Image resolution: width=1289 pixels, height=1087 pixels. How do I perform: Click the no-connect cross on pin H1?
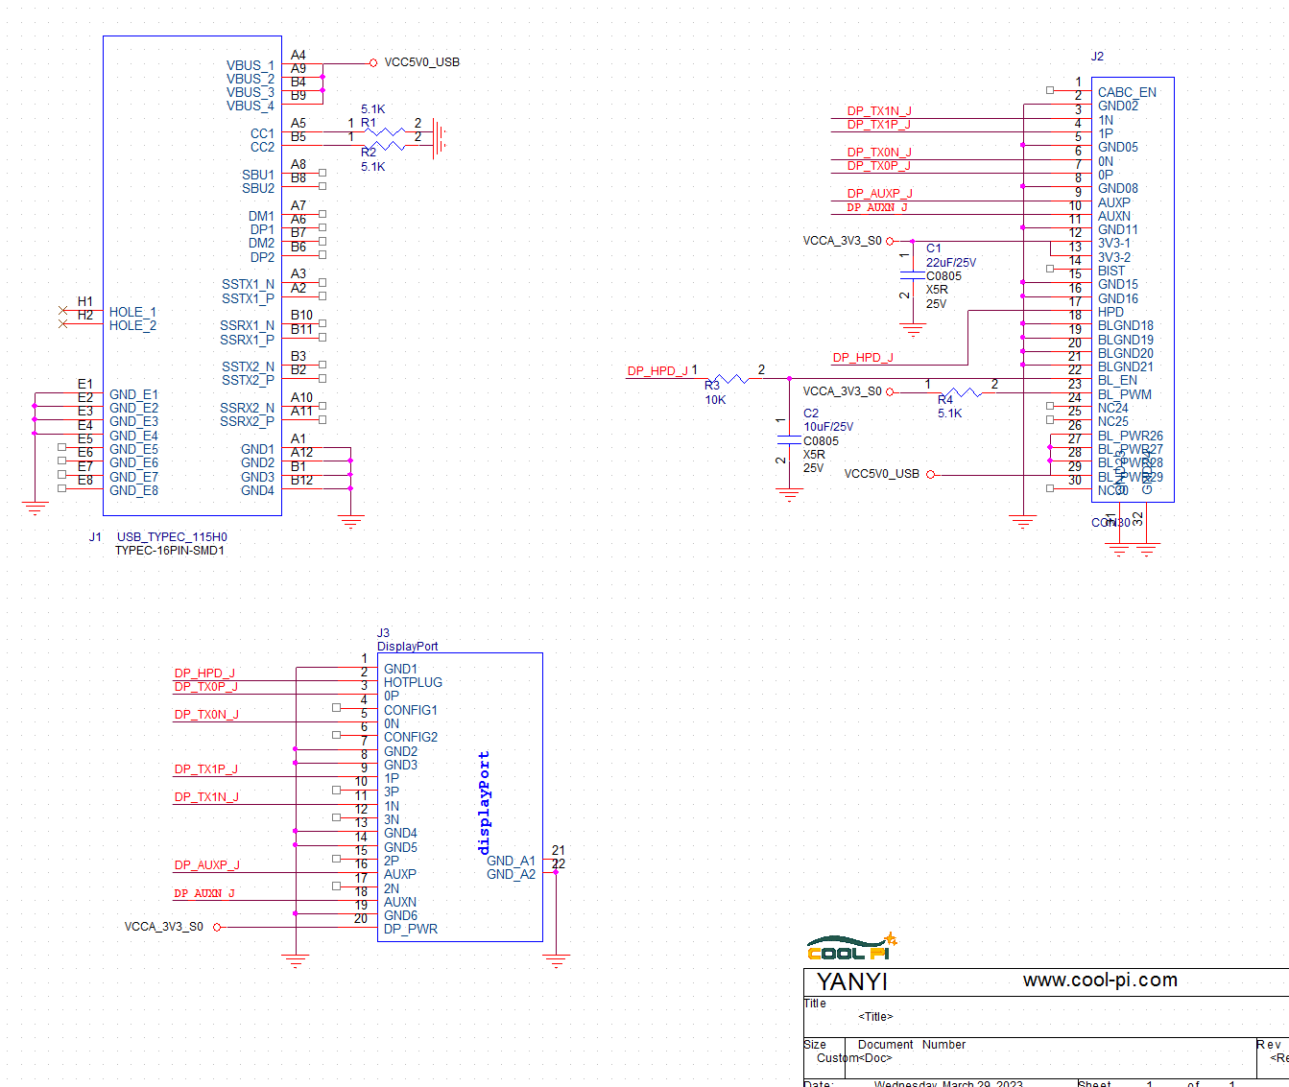tap(63, 311)
